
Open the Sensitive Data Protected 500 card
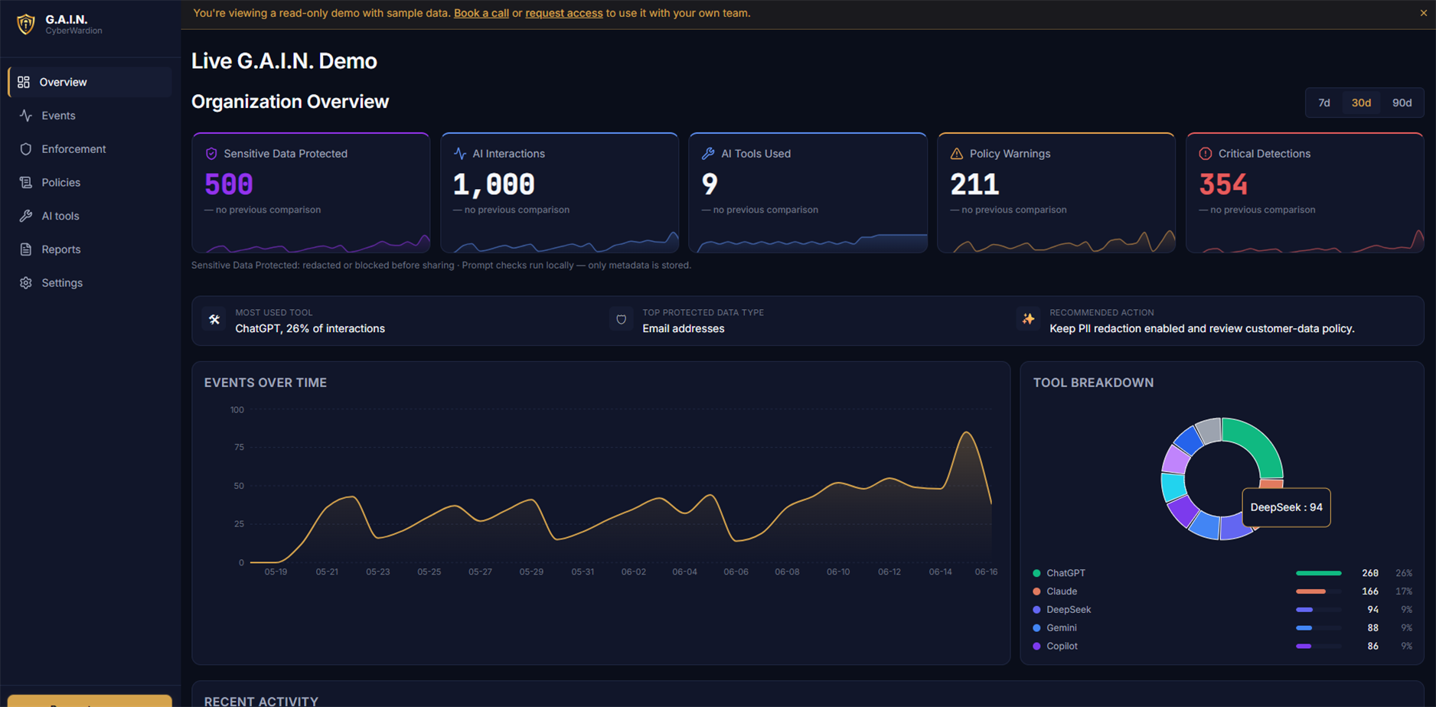pyautogui.click(x=311, y=193)
